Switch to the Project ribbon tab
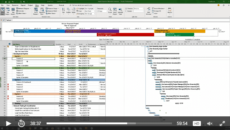Screen dimensions: 230x130 [30, 5]
